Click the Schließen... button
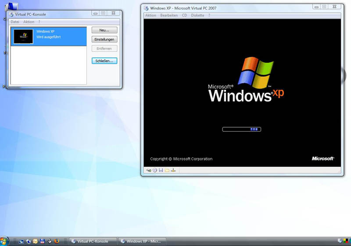Screen dimensions: 351x246 (x=104, y=61)
